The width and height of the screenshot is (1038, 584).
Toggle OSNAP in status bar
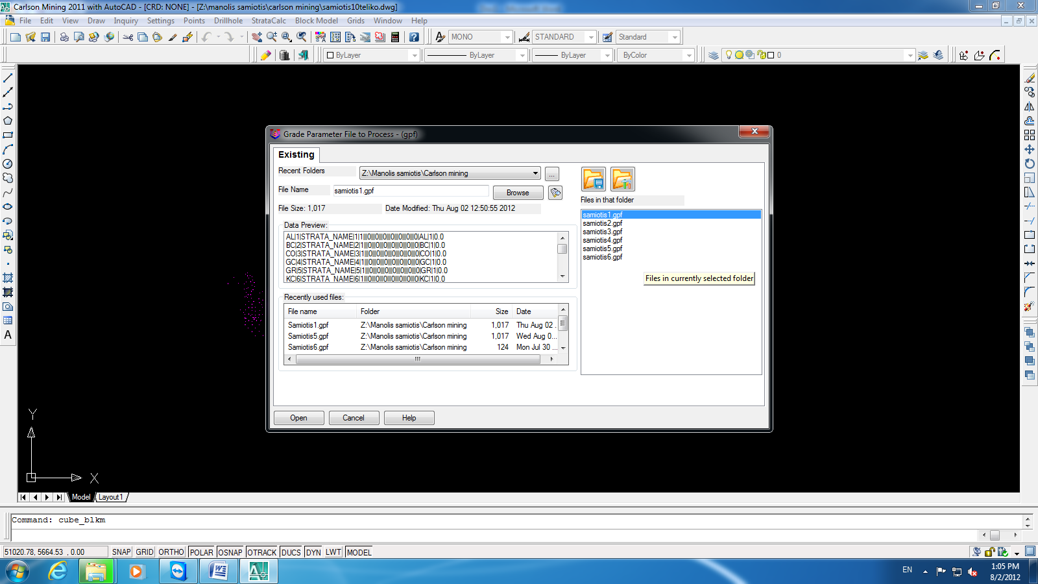230,552
